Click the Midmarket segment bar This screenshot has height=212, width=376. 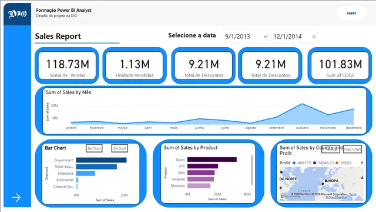click(x=77, y=180)
